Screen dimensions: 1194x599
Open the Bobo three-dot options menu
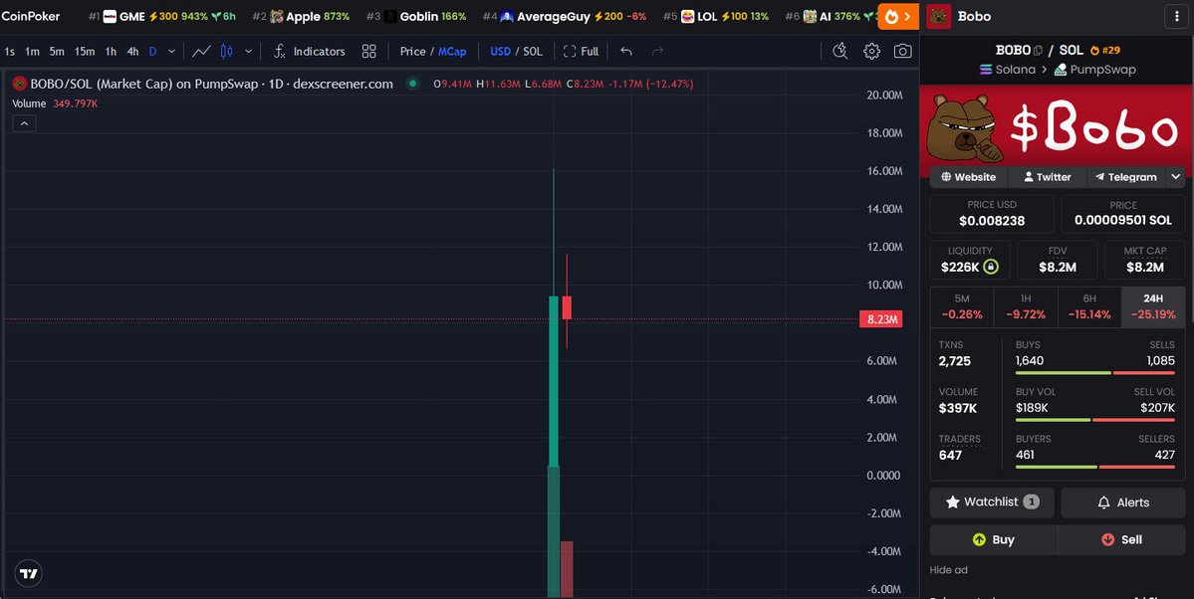pos(1176,16)
